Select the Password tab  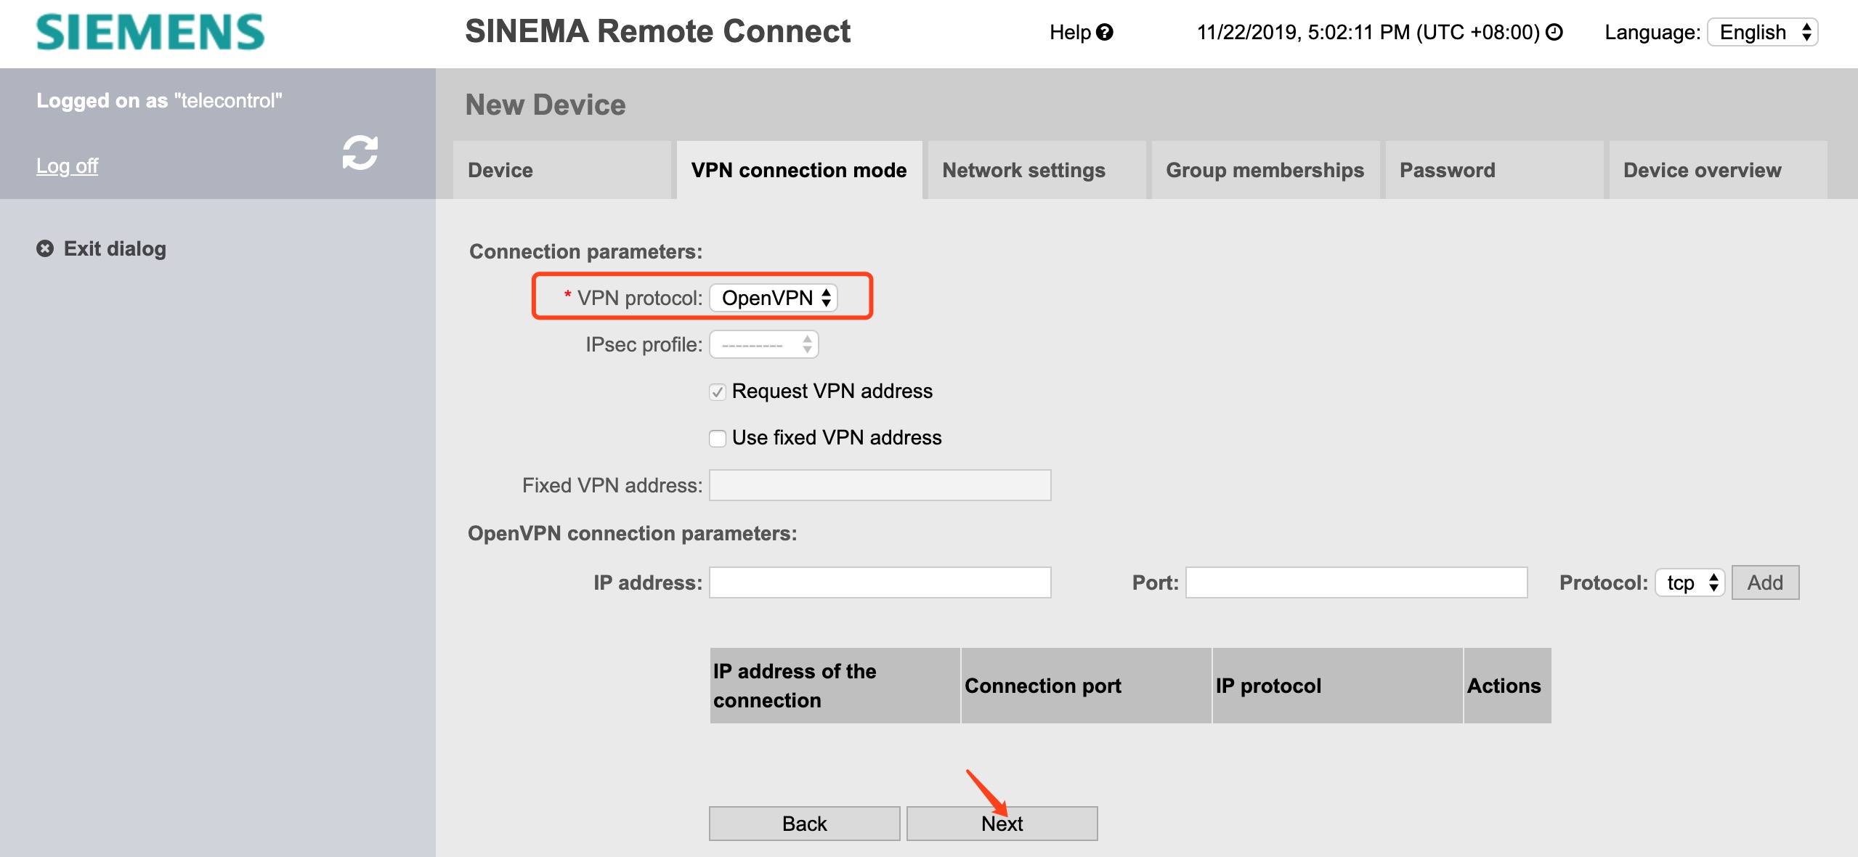pos(1447,171)
